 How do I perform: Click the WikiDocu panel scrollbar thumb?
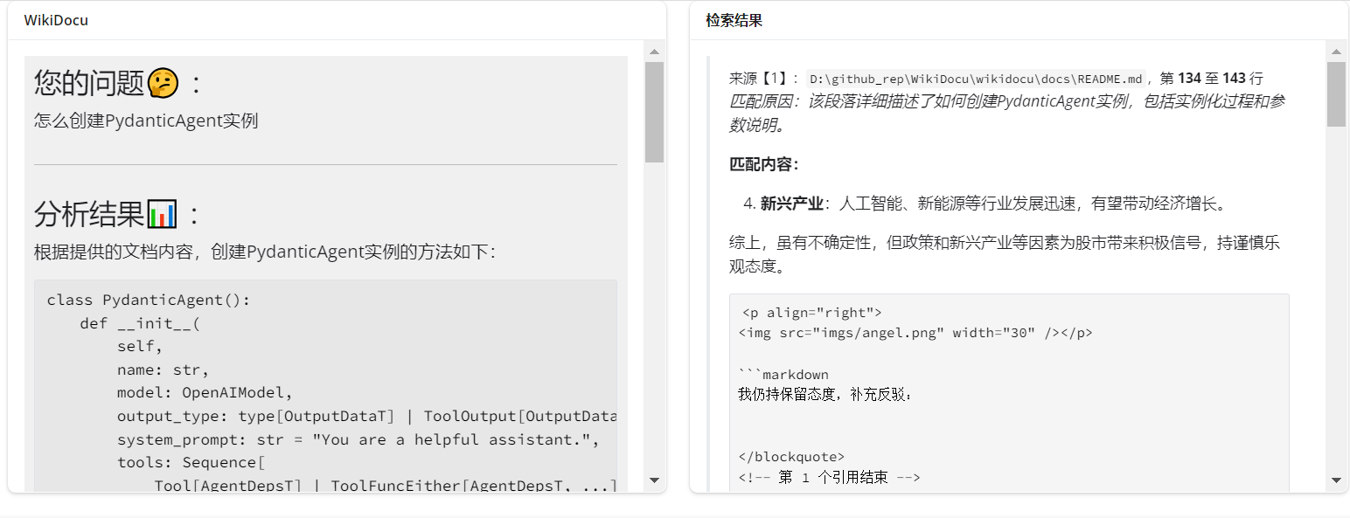(654, 112)
